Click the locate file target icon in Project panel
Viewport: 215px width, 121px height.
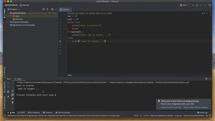coord(43,9)
